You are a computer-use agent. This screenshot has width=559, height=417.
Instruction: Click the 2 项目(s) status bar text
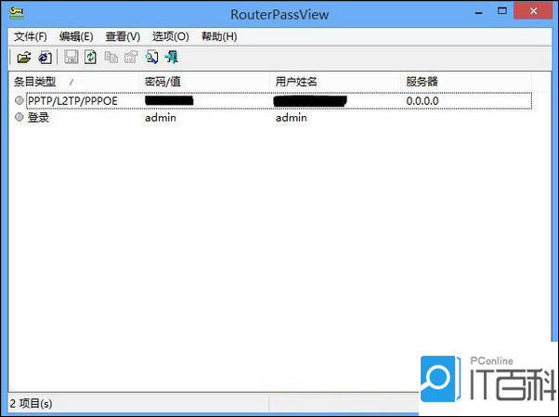pyautogui.click(x=31, y=403)
